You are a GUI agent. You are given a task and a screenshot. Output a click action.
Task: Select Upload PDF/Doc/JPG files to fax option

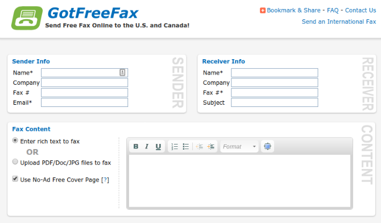pos(15,162)
